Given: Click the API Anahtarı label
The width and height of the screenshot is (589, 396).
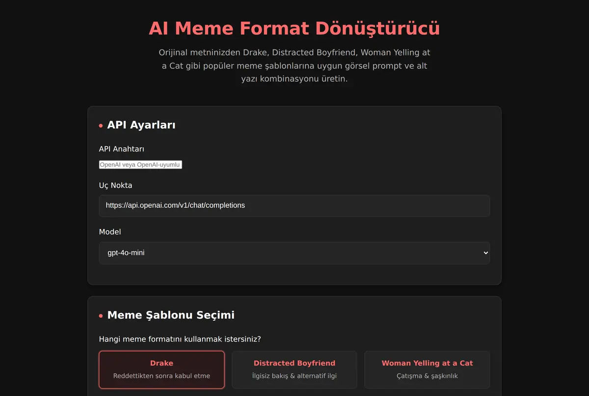Looking at the screenshot, I should [x=122, y=149].
